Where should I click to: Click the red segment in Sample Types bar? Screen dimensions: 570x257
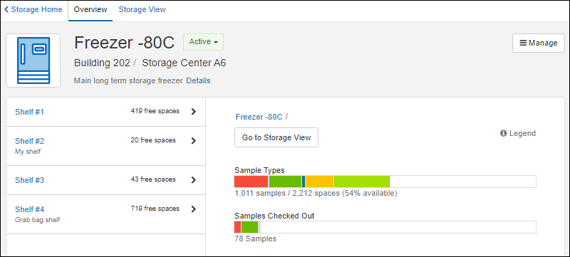click(x=252, y=182)
